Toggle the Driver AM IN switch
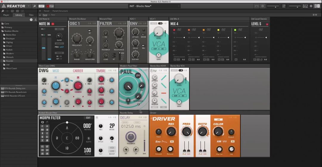The height and width of the screenshot is (167, 322). click(x=233, y=141)
